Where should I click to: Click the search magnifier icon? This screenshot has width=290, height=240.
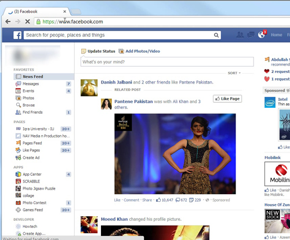coord(216,35)
